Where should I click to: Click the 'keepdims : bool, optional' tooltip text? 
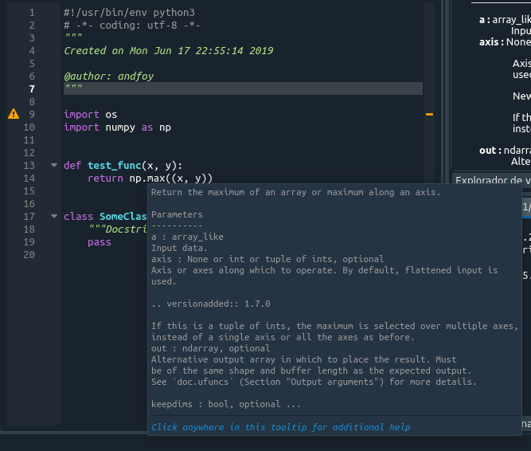(215, 404)
